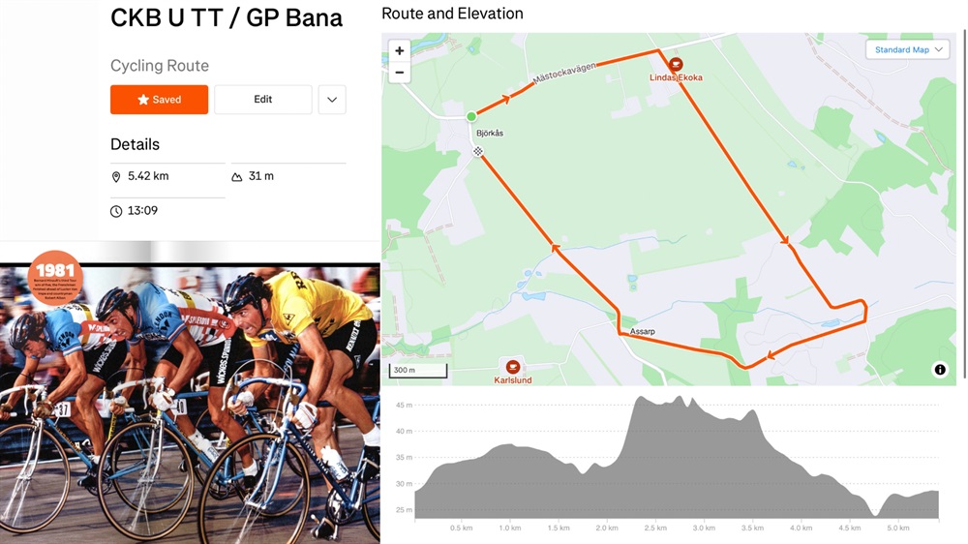Screen dimensions: 968x544
Task: Zoom in the map with plus button
Action: (x=400, y=50)
